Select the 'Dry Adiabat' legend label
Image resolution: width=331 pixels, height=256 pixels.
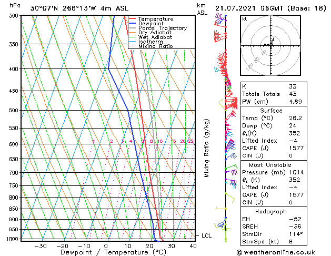coord(155,33)
